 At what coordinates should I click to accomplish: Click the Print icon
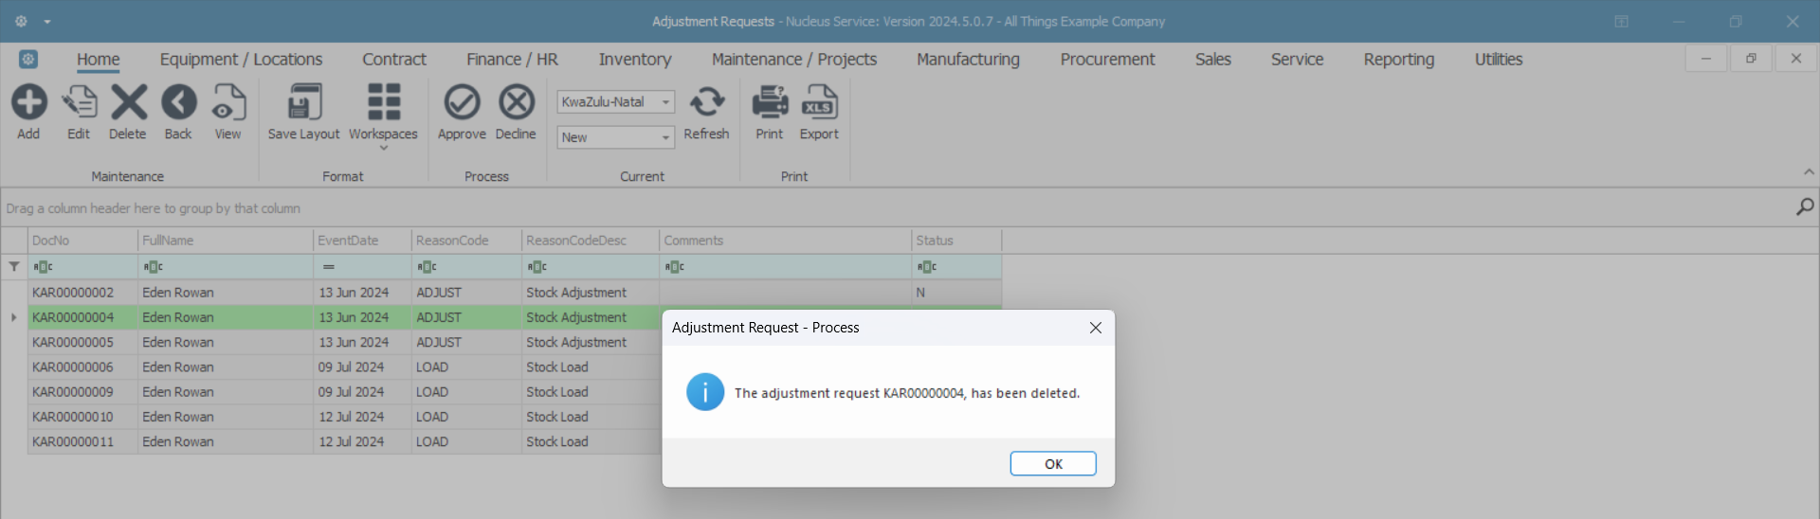point(769,102)
